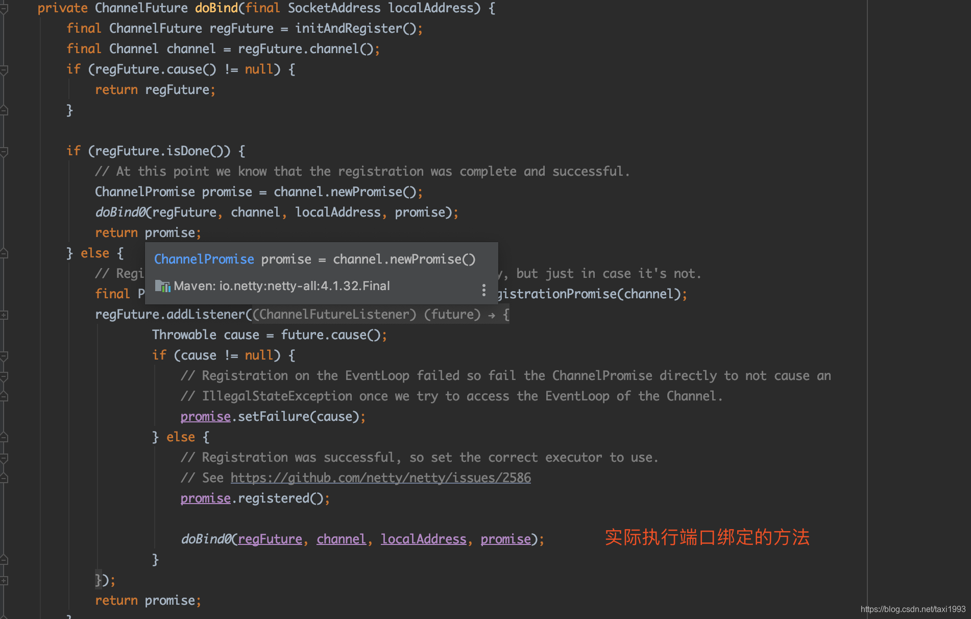Click 'future.cause()' in the Throwable line
971x619 pixels.
coord(331,335)
